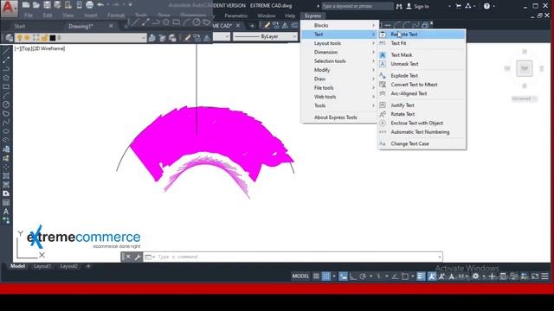Select the Line tool in left toolbar
This screenshot has width=554, height=311.
click(6, 51)
